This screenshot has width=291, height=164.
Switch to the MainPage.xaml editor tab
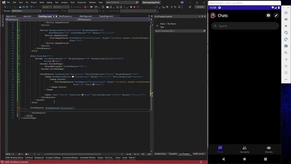click(x=85, y=16)
